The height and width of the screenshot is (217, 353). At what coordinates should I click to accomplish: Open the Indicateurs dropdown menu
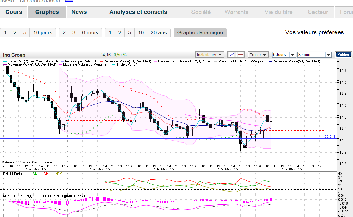coord(210,55)
